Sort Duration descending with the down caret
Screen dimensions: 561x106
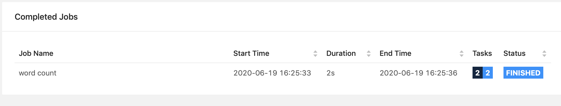coord(369,55)
